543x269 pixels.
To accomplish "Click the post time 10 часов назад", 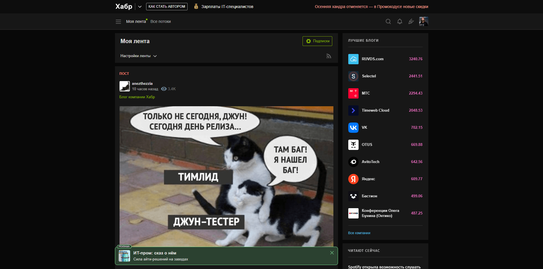I will point(145,89).
